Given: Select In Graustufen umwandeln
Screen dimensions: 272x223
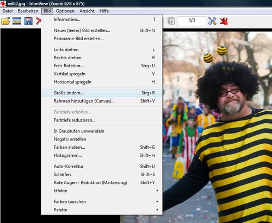Looking at the screenshot, I should click(102, 131).
